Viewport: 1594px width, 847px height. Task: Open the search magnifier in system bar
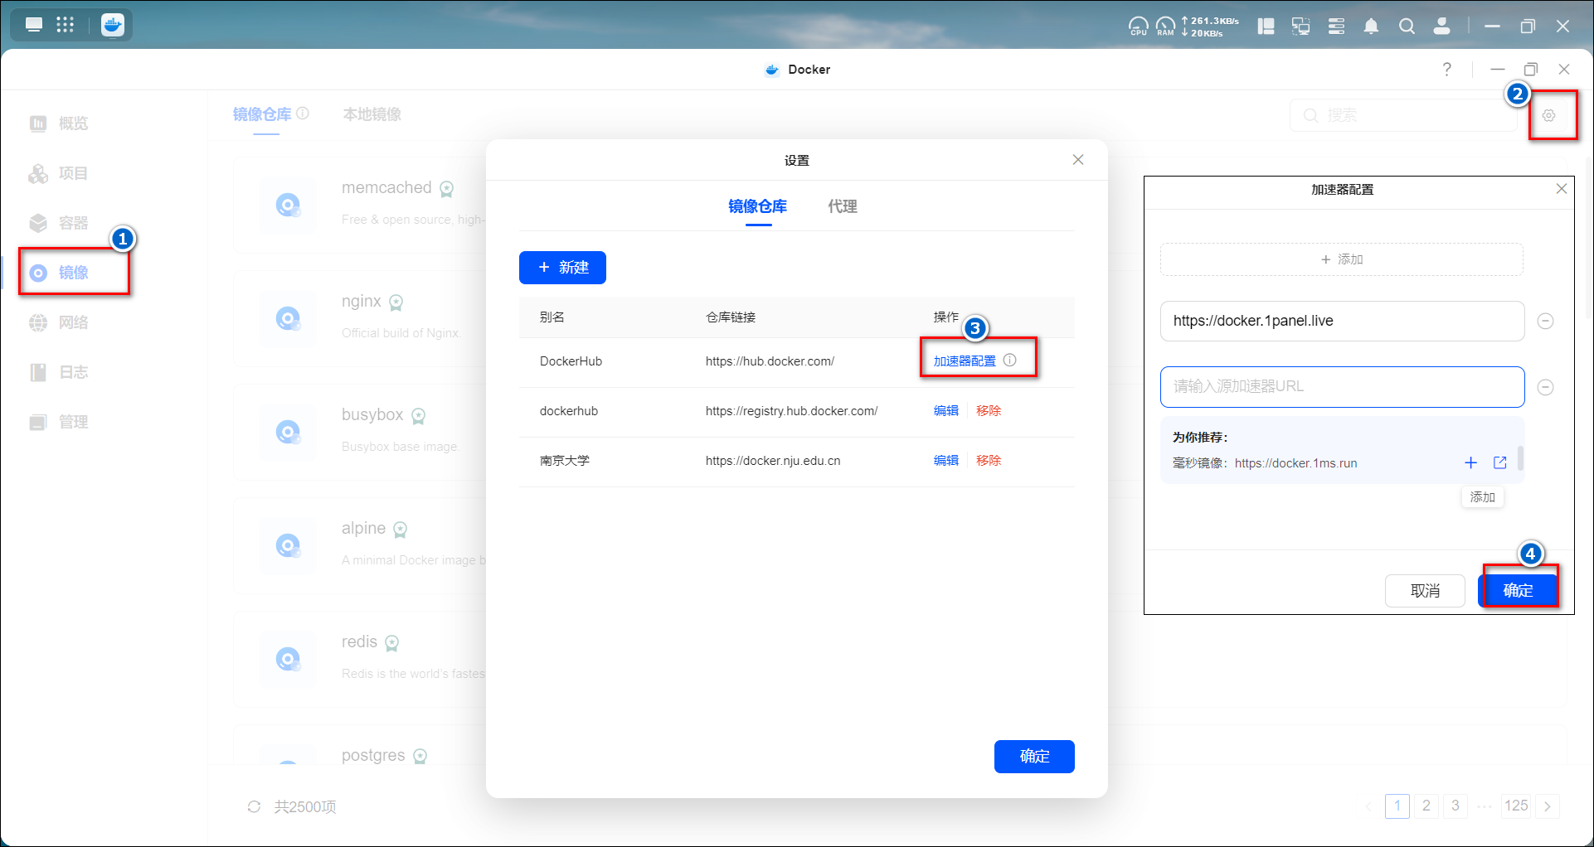pyautogui.click(x=1407, y=27)
